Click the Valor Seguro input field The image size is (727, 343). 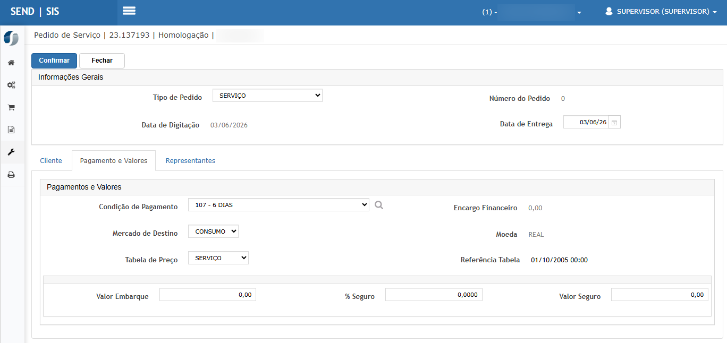tap(660, 295)
